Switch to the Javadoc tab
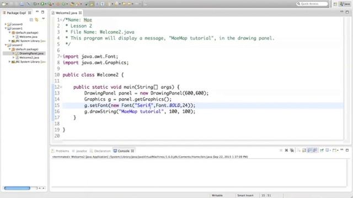 [79, 151]
